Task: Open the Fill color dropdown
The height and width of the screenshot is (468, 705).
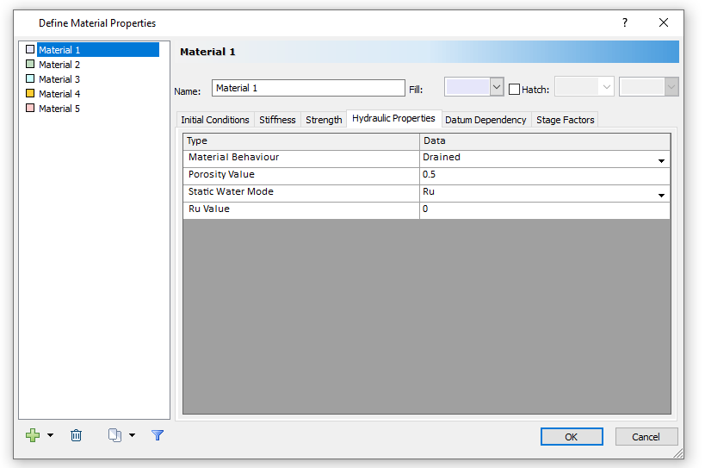Action: (496, 87)
